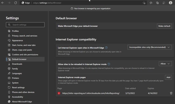Open the infor-reporting InforReporting page link
The height and width of the screenshot is (104, 175).
[91, 93]
